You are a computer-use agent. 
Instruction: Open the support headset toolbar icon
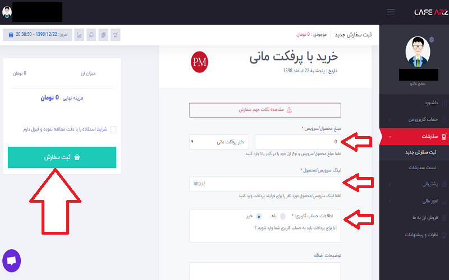click(91, 35)
